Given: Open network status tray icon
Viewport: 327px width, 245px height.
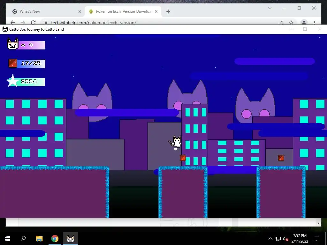Looking at the screenshot, I should (278, 239).
